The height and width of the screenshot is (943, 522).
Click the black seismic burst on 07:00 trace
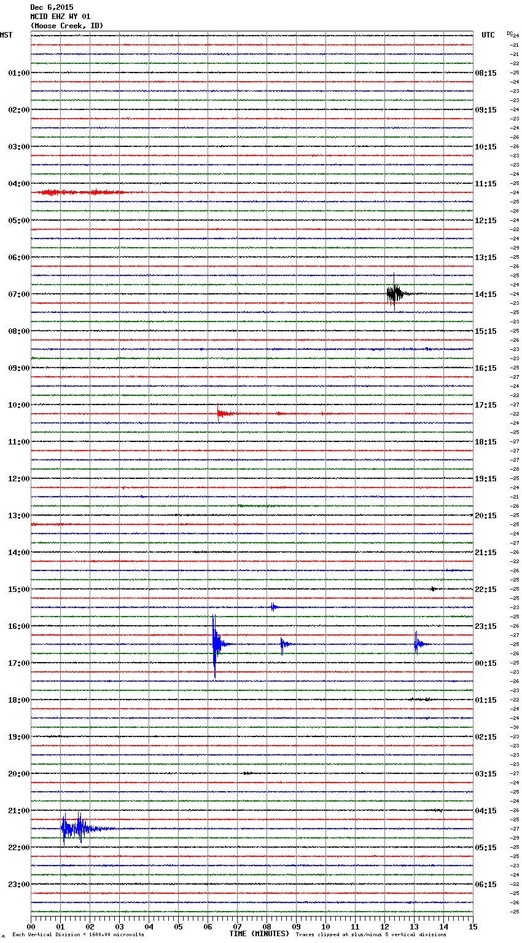pos(395,293)
